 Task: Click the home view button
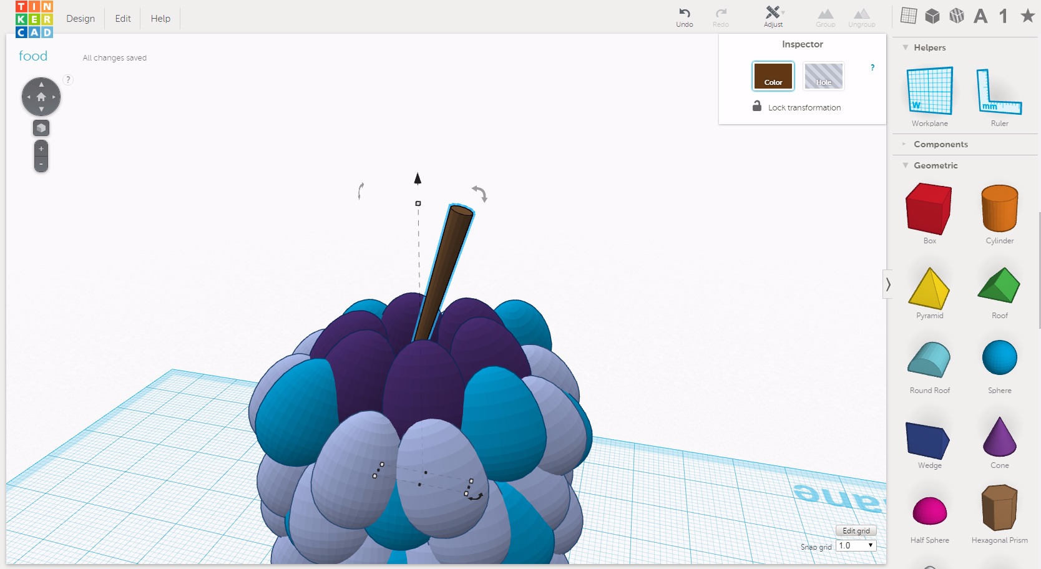[x=41, y=97]
